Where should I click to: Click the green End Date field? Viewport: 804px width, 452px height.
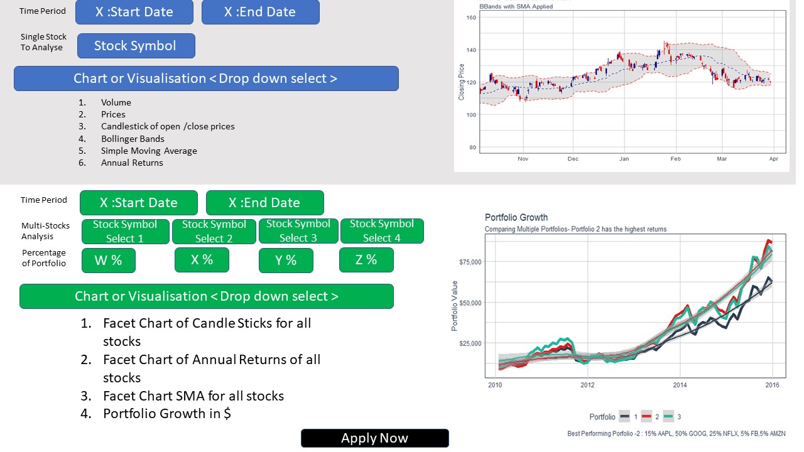(x=264, y=203)
